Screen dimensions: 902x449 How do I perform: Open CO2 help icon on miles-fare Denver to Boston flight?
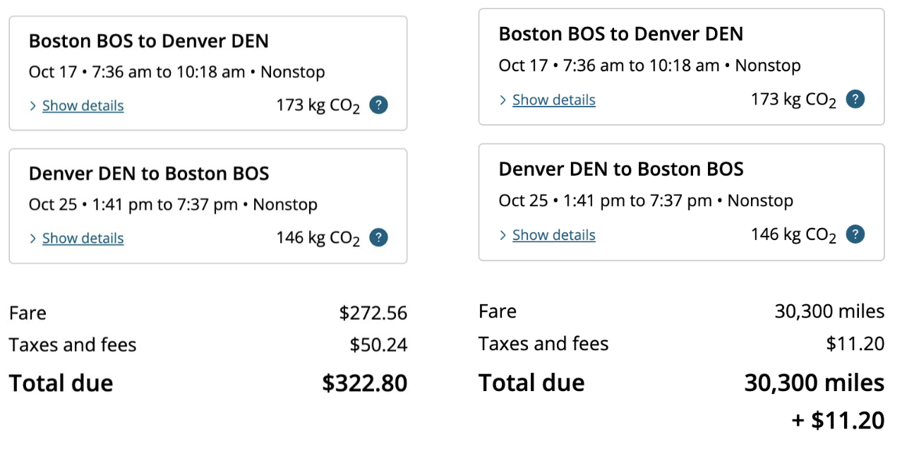pos(855,234)
